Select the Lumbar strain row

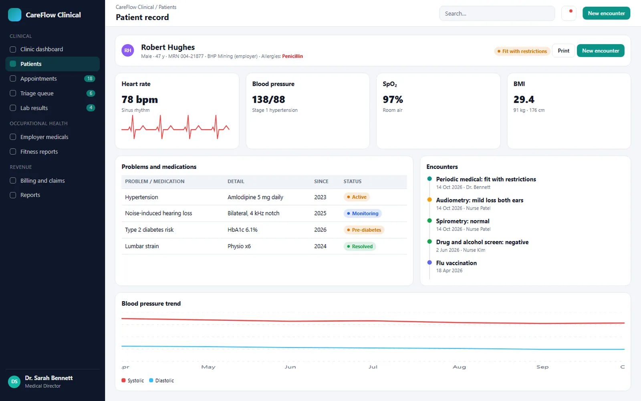point(264,246)
